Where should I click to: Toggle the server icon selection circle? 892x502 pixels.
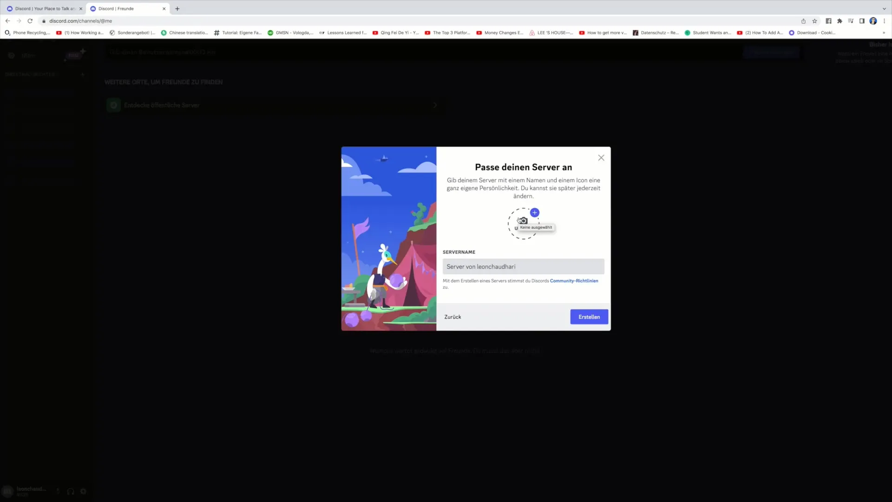(523, 223)
